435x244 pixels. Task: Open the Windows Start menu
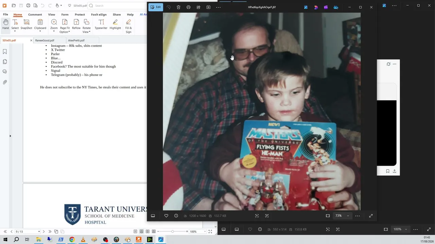point(6,240)
